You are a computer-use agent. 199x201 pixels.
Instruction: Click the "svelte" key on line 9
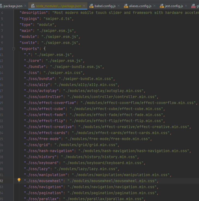click(28, 43)
